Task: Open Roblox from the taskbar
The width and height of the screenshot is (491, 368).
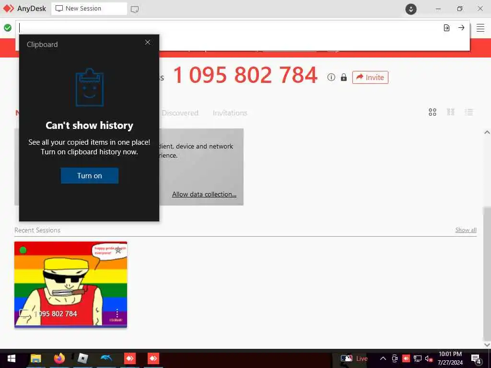Action: coord(82,358)
